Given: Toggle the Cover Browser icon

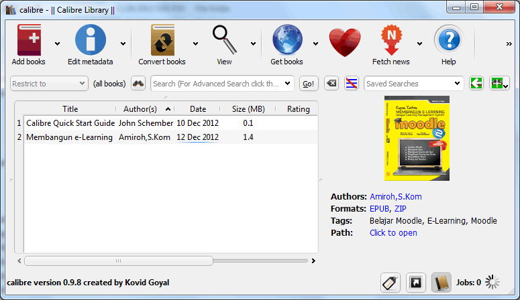Looking at the screenshot, I should point(416,283).
